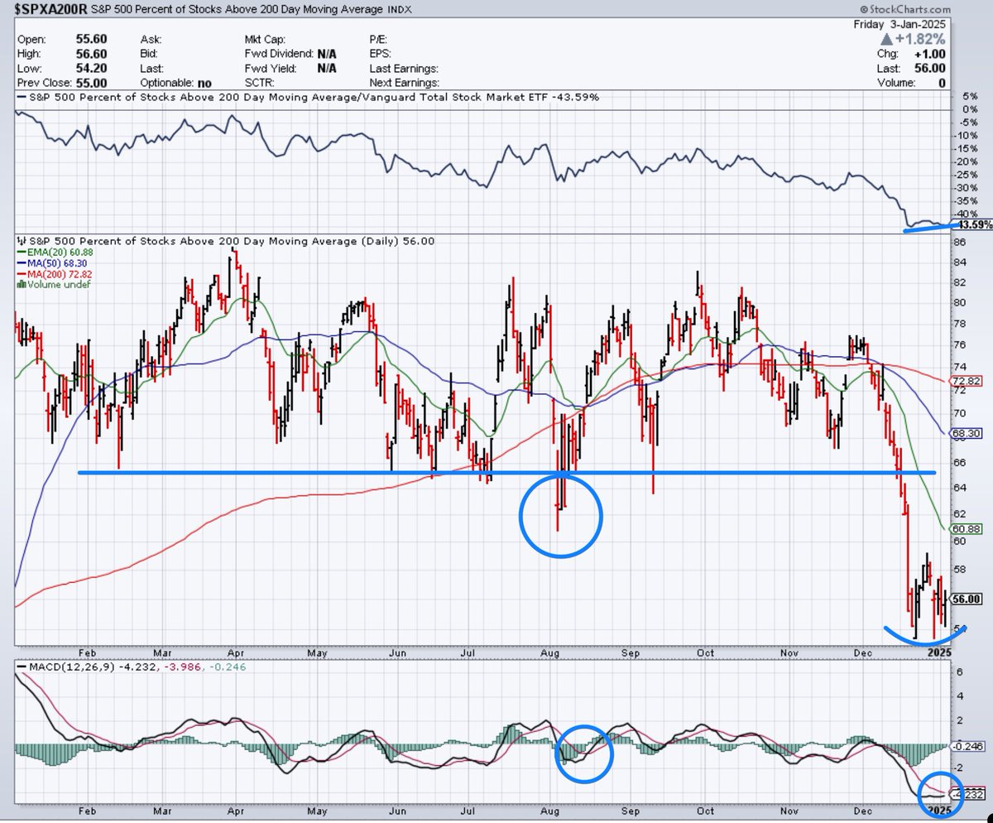Click the 60.88 price tag on right axis
The image size is (993, 823).
pos(967,528)
